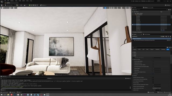Screen dimensions: 172x96
Task: Open Output Log settings
Action: (x=128, y=78)
